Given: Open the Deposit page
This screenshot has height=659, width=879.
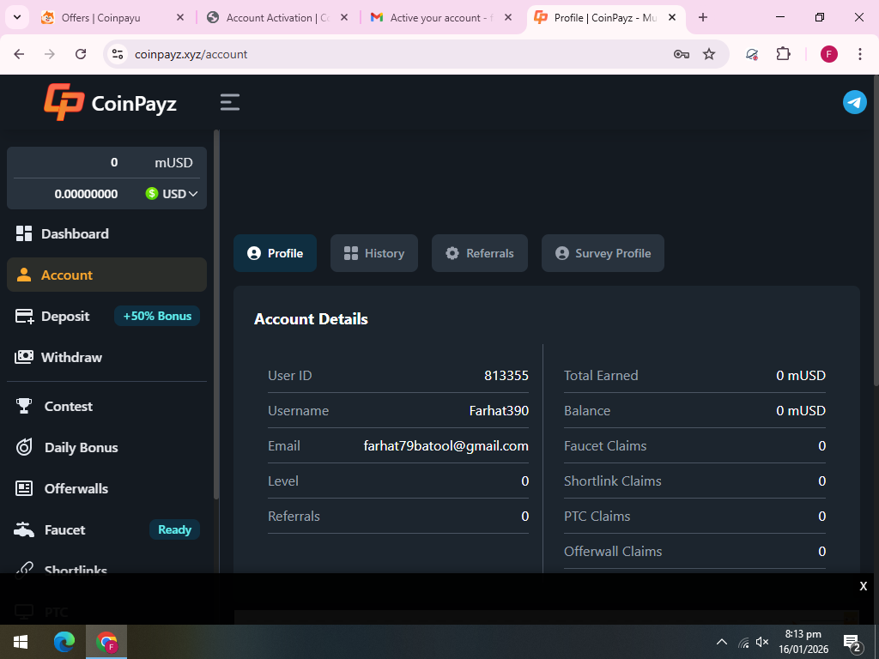Looking at the screenshot, I should pos(65,316).
